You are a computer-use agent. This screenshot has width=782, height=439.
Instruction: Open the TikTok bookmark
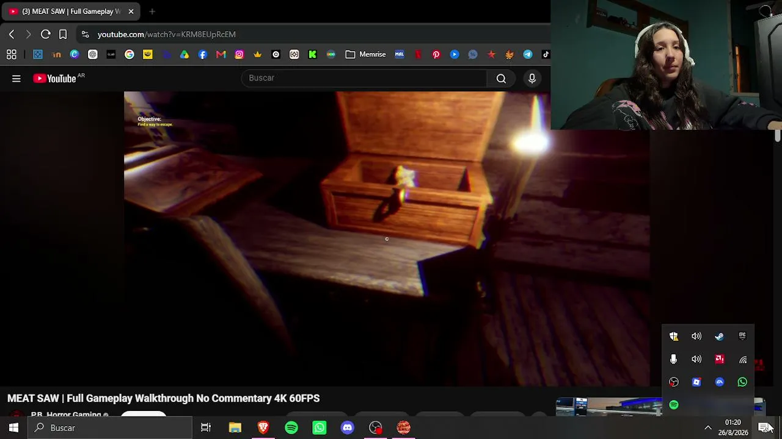pyautogui.click(x=546, y=54)
